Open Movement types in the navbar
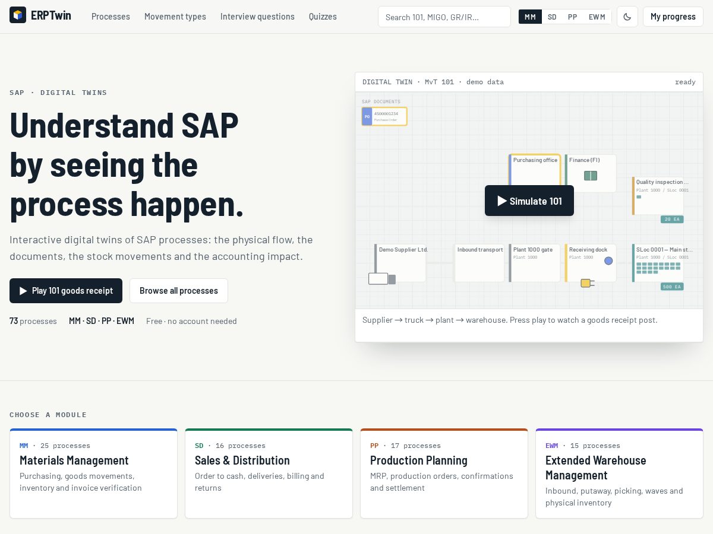 [x=175, y=17]
